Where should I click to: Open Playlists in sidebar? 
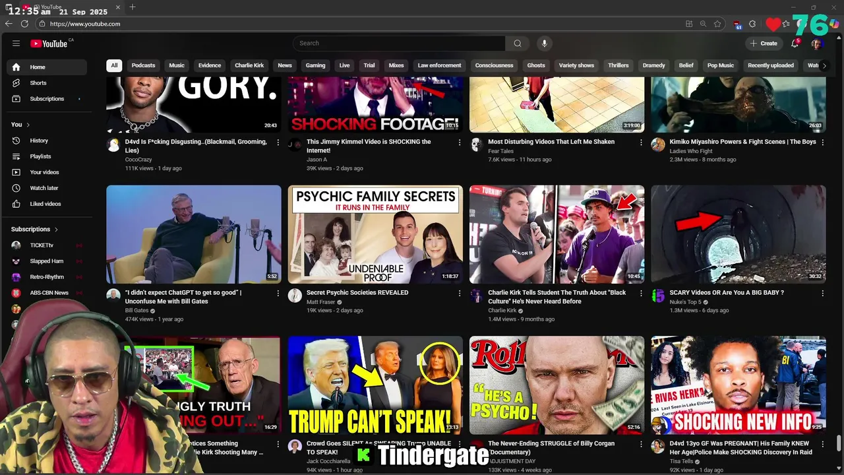[46, 156]
